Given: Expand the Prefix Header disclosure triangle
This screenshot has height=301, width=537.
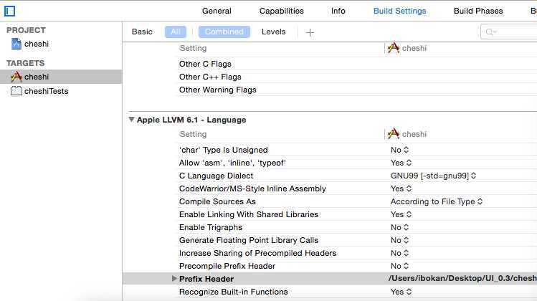Looking at the screenshot, I should pyautogui.click(x=174, y=278).
